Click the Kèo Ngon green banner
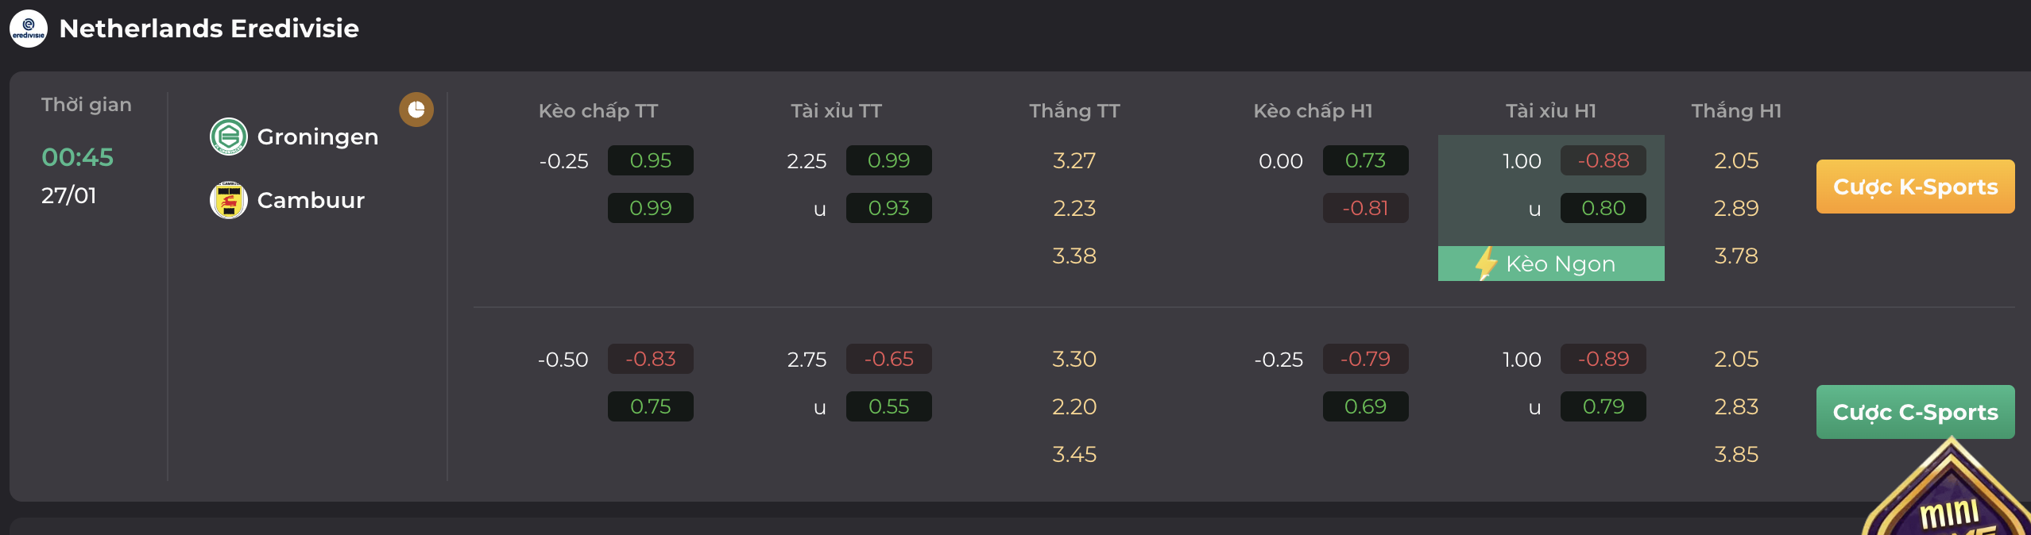The image size is (2031, 535). click(x=1551, y=264)
